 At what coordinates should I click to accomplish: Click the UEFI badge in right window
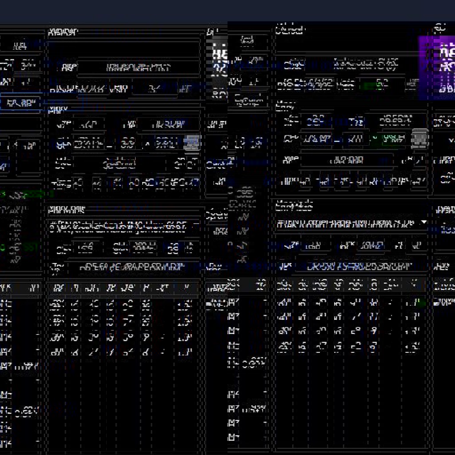tap(413, 84)
